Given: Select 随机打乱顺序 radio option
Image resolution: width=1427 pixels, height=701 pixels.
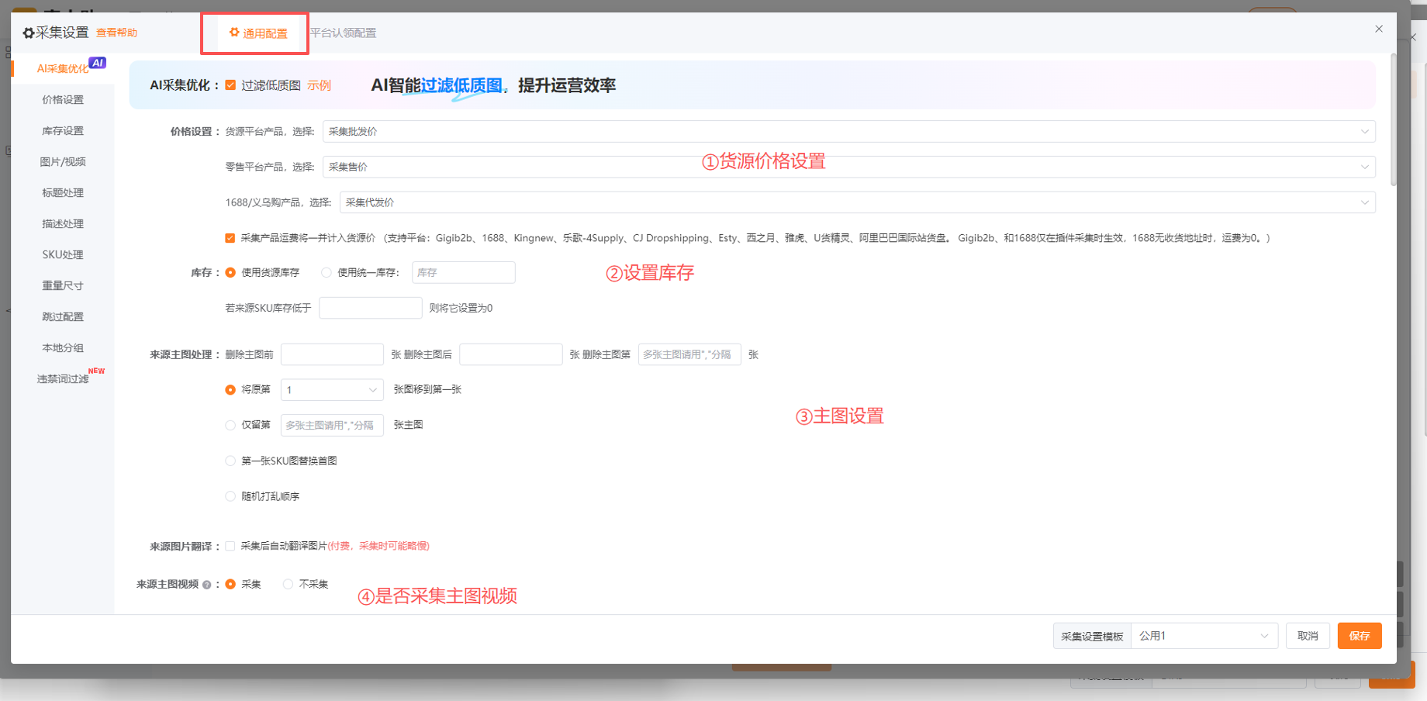Looking at the screenshot, I should point(230,496).
